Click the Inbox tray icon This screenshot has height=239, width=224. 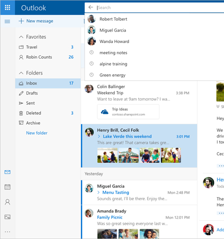21,83
